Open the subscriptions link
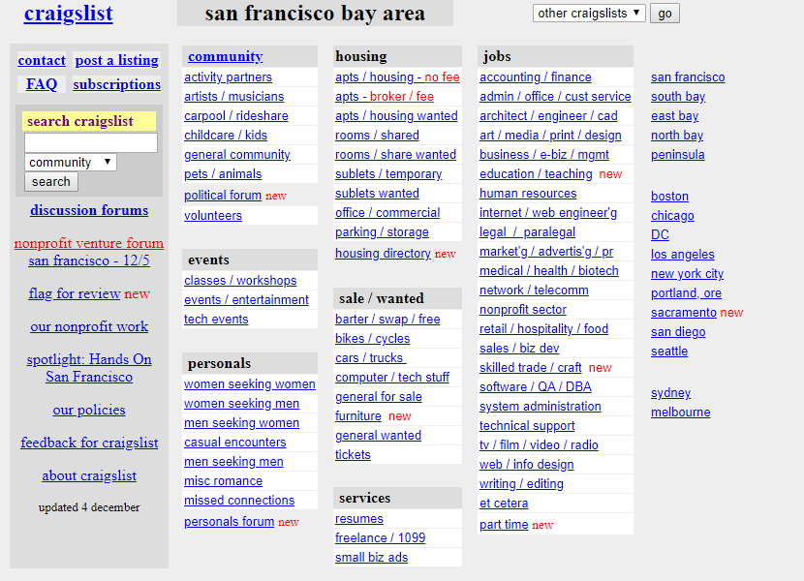The image size is (804, 581). coord(117,84)
